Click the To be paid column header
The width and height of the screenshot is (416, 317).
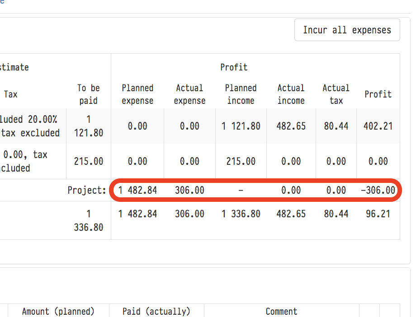(88, 94)
